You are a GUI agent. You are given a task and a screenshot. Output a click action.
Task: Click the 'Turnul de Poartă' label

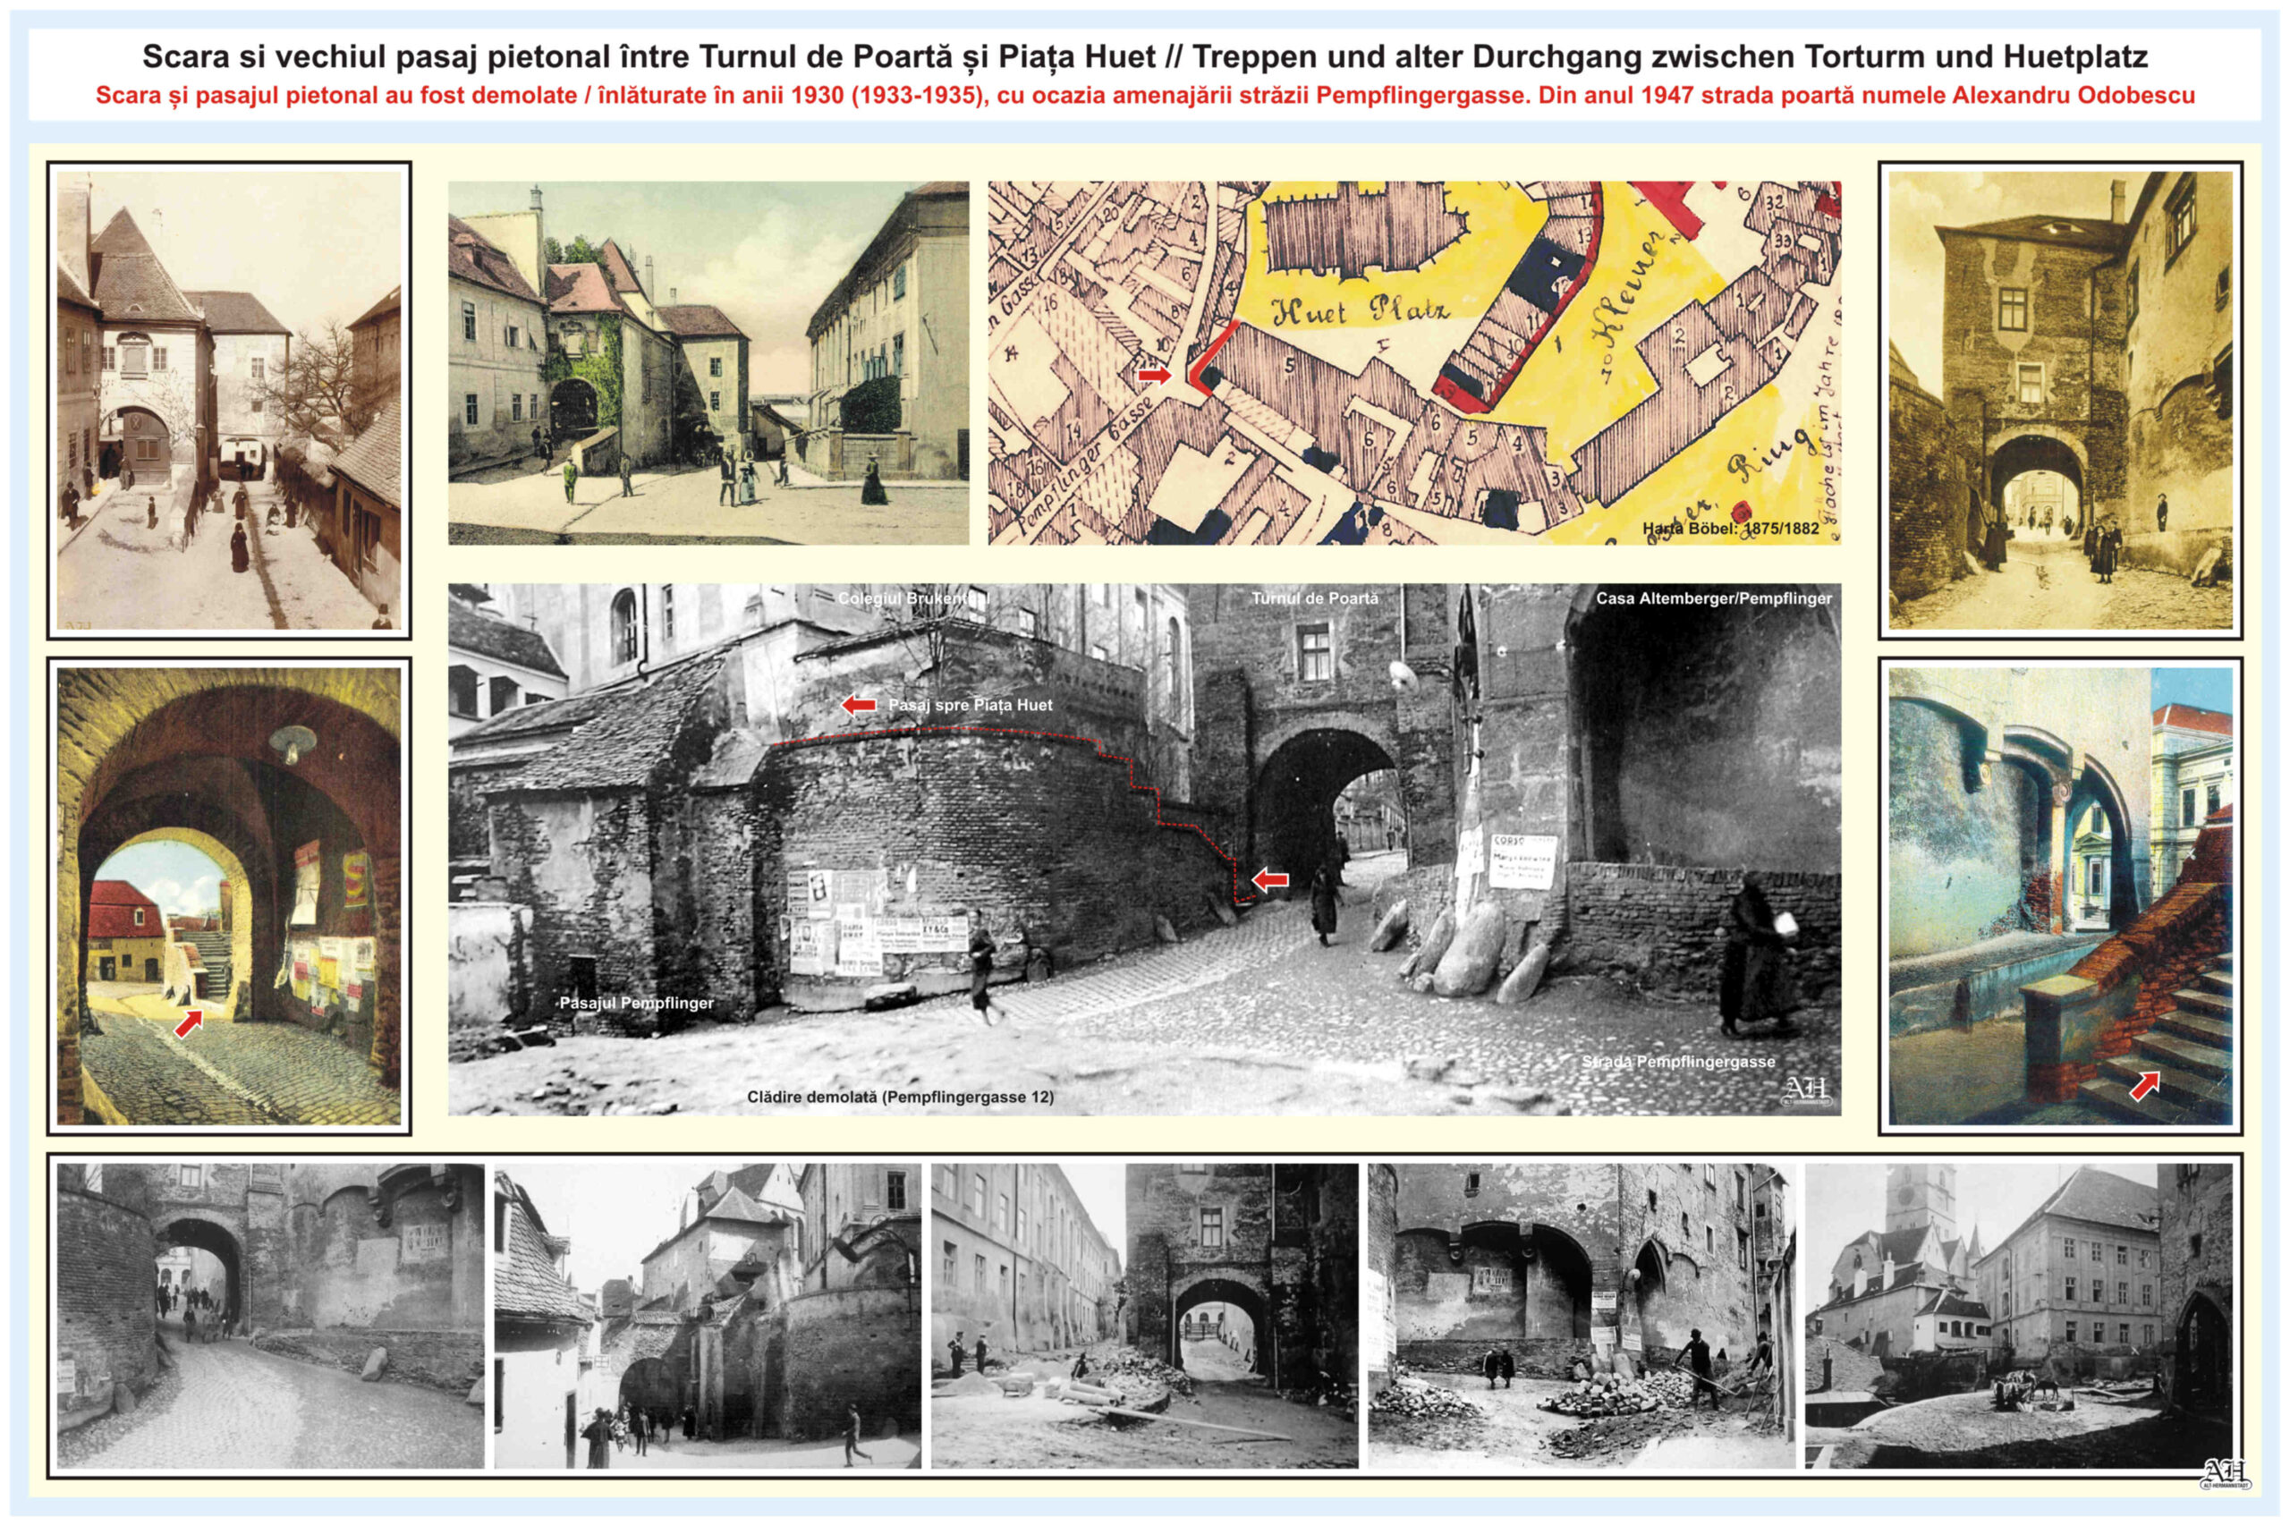point(1314,598)
